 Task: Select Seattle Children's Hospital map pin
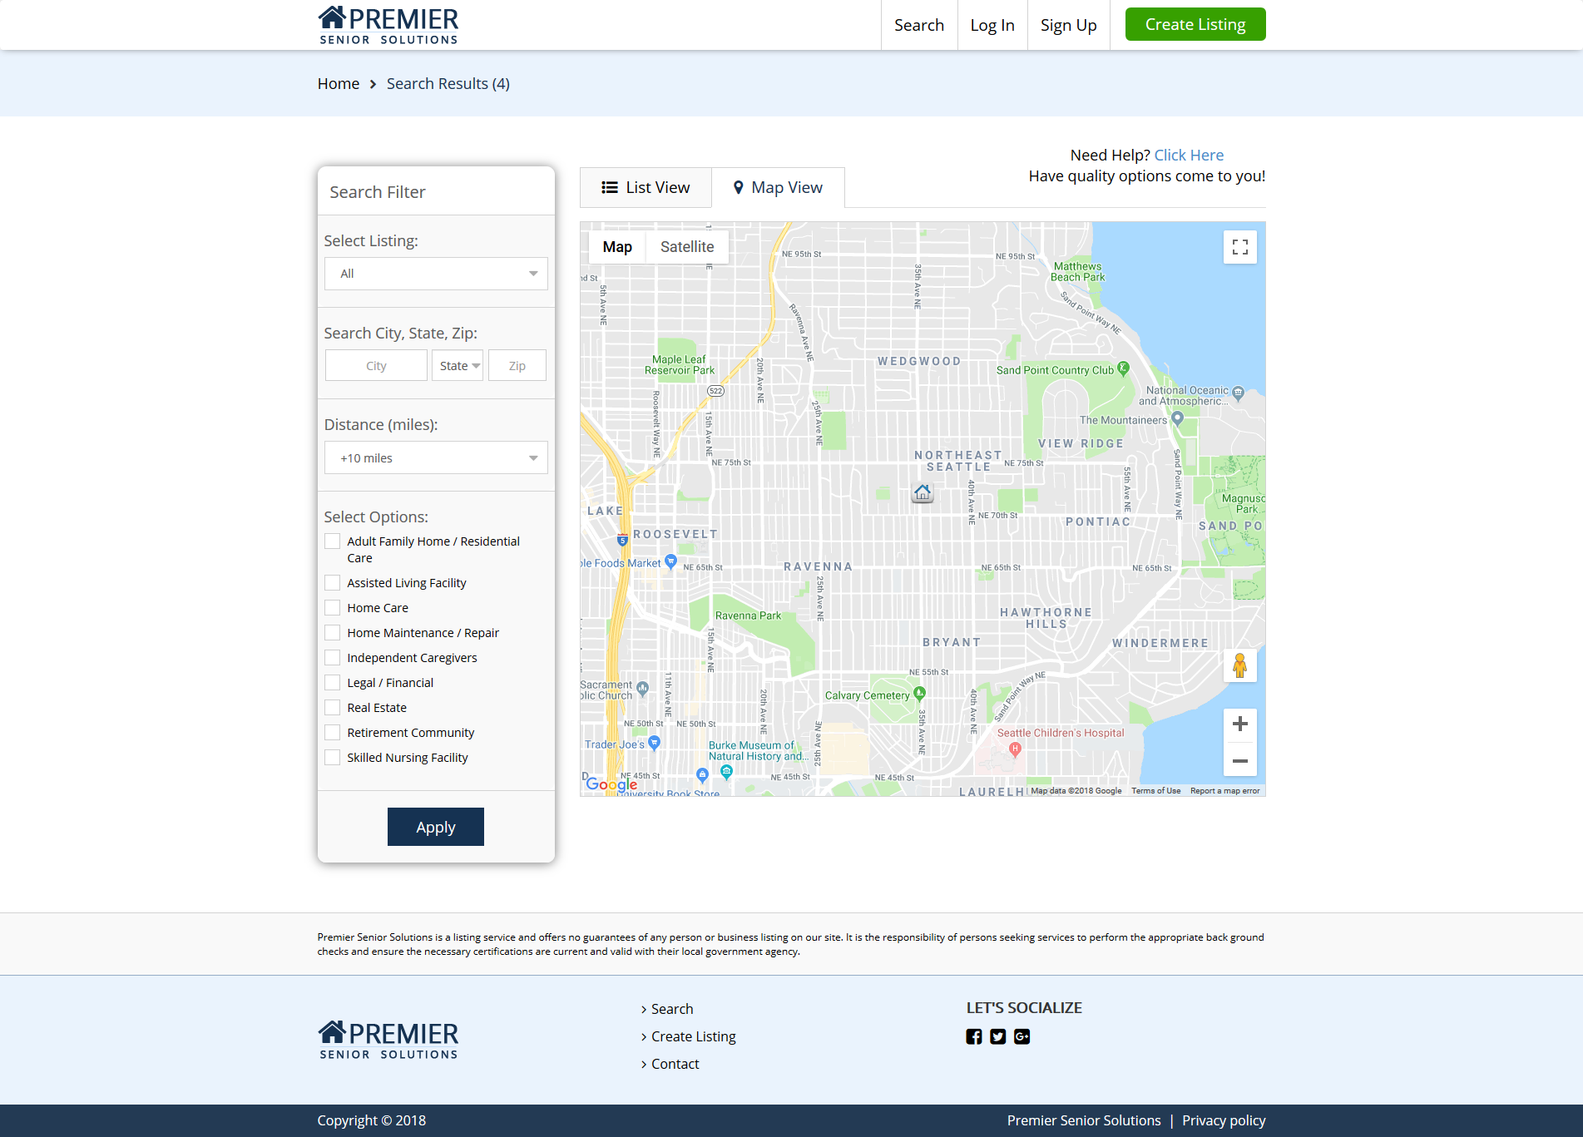coord(1015,749)
